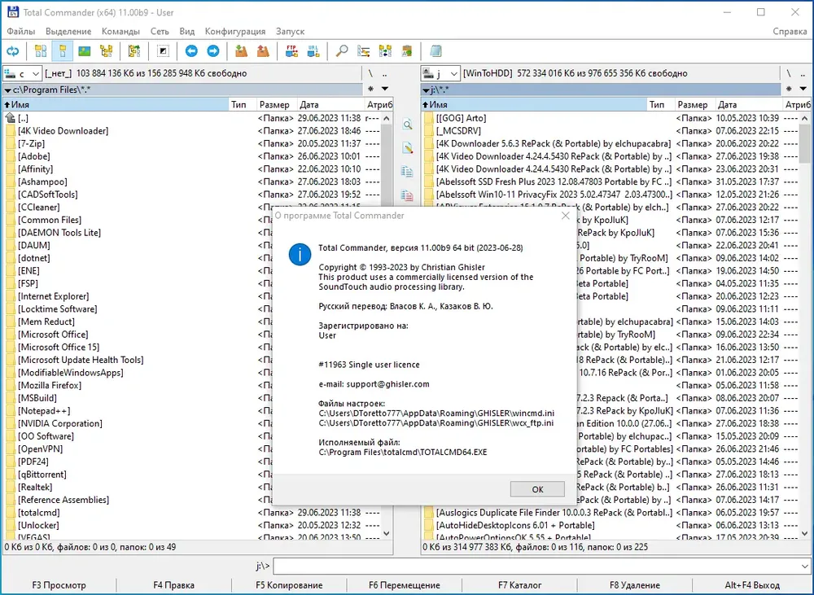Click the refresh panel toolbar icon
Image resolution: width=814 pixels, height=595 pixels.
(x=12, y=51)
